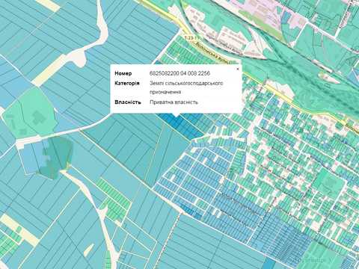Click the striped light green parcels group
The height and width of the screenshot is (269, 359).
click(x=114, y=197)
